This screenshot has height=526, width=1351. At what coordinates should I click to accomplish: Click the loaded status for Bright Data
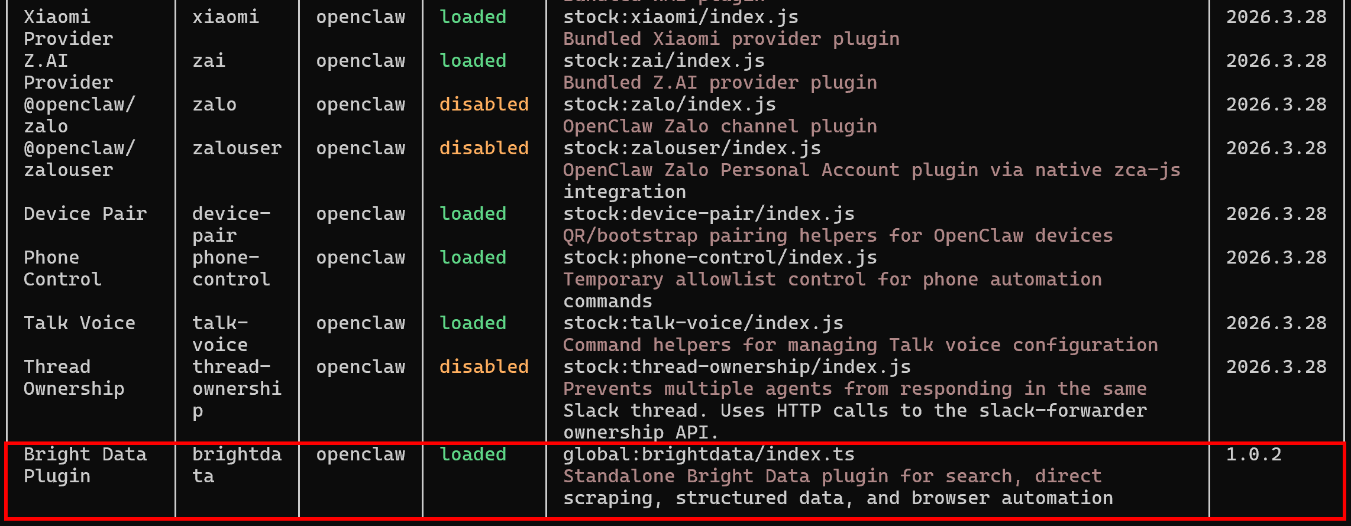473,454
